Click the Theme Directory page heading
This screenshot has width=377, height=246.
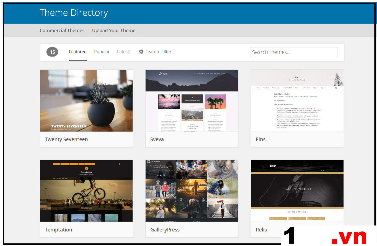pos(74,13)
